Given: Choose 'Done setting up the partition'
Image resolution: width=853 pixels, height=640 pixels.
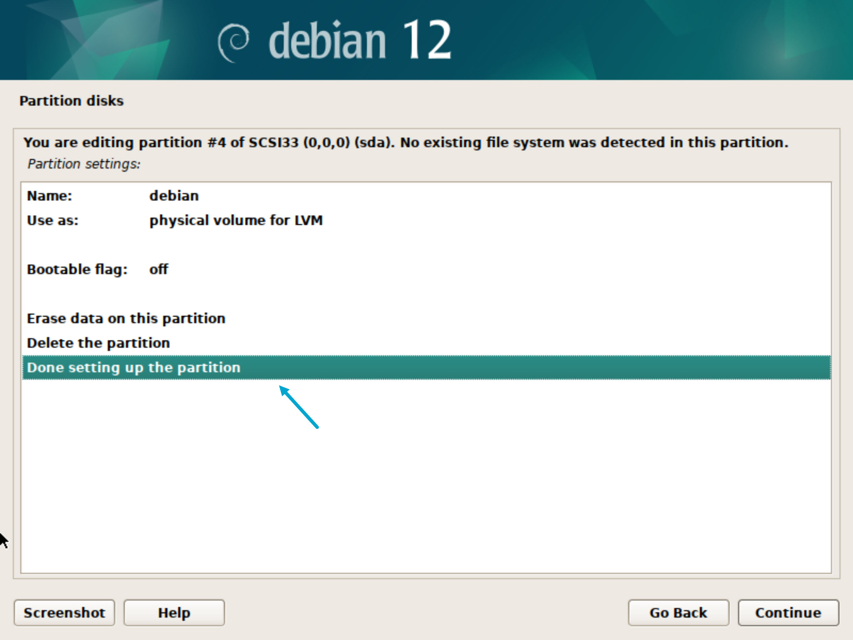Looking at the screenshot, I should [133, 368].
